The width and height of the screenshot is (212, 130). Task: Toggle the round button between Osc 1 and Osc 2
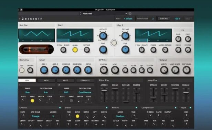[x=114, y=43]
